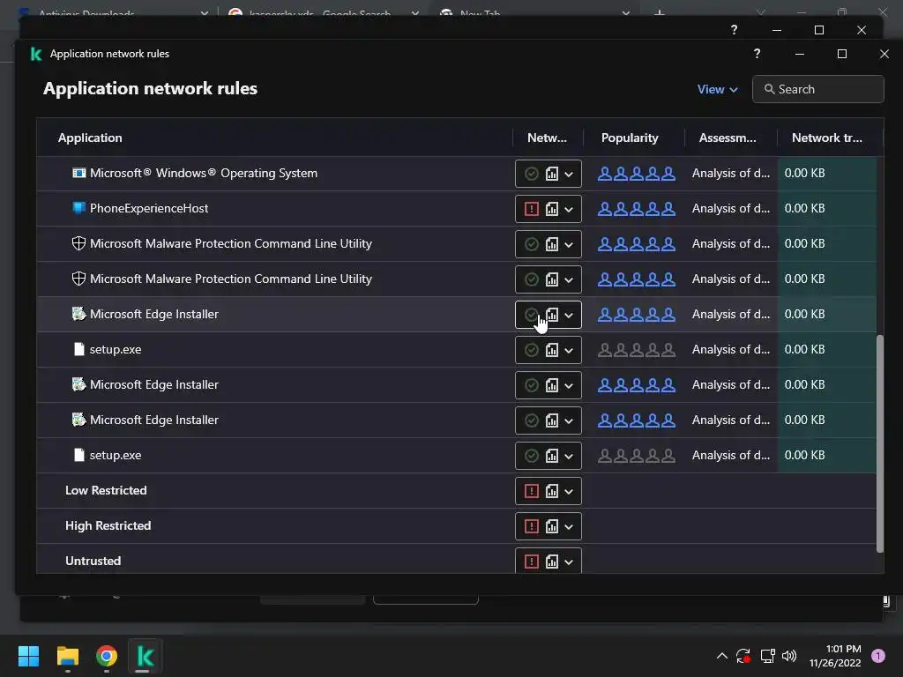Click the 'Application network rules' page heading
The width and height of the screenshot is (903, 677).
click(x=150, y=89)
